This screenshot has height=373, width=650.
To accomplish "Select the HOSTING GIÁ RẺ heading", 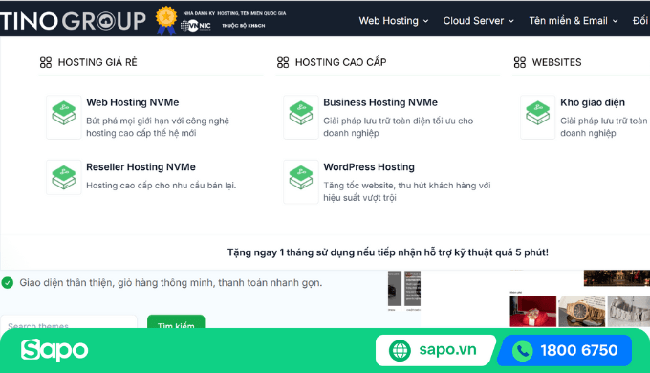I will pos(97,62).
